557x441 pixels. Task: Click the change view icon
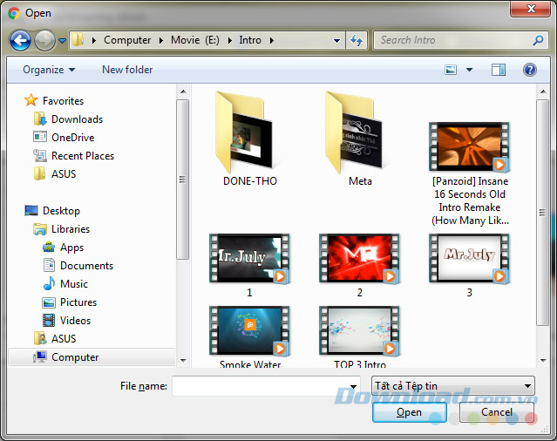coord(452,70)
